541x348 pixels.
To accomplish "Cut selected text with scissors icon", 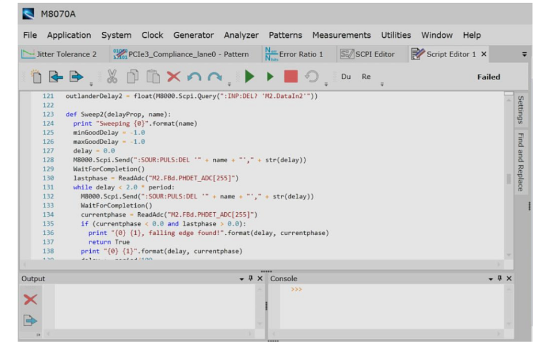I will [x=112, y=76].
